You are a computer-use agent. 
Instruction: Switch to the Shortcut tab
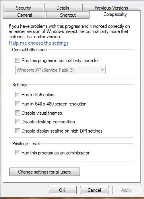pyautogui.click(x=68, y=15)
